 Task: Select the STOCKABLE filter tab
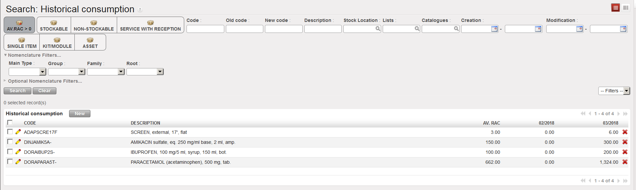(54, 25)
